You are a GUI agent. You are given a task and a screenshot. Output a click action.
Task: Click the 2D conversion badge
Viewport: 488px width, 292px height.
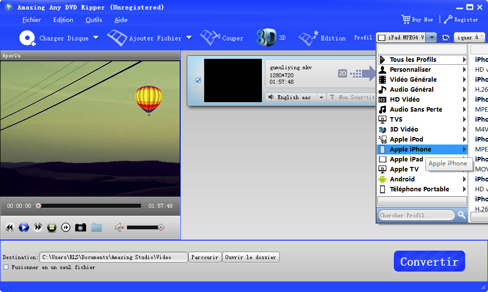(343, 73)
